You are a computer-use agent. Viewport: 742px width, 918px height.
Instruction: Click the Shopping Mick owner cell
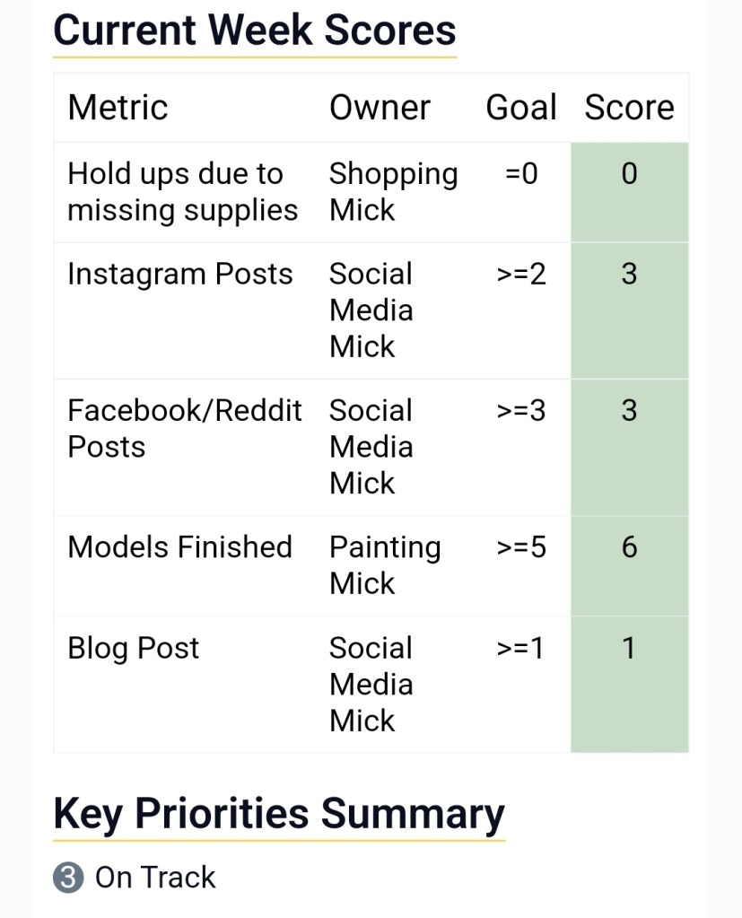392,192
